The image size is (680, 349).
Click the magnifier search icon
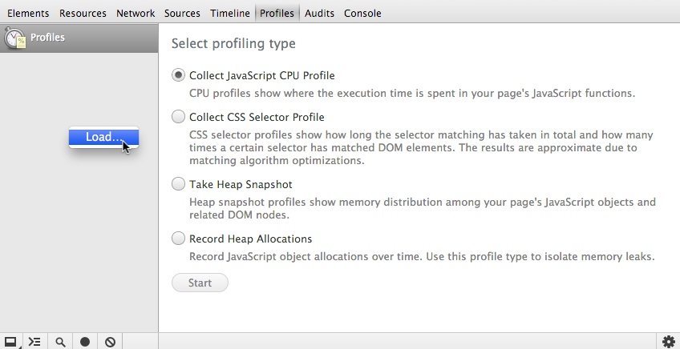(60, 341)
